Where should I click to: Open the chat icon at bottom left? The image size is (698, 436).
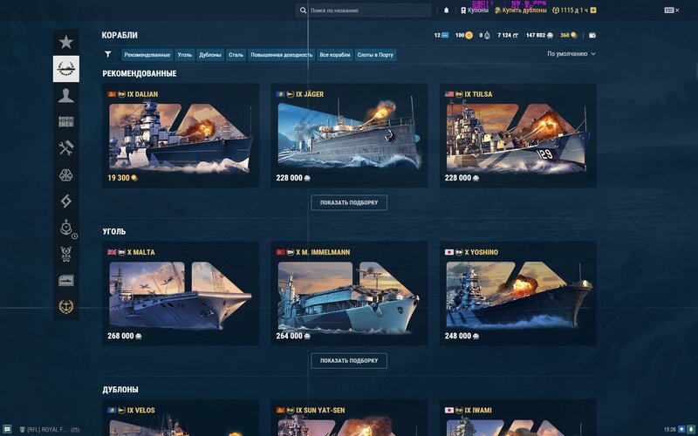(7, 429)
